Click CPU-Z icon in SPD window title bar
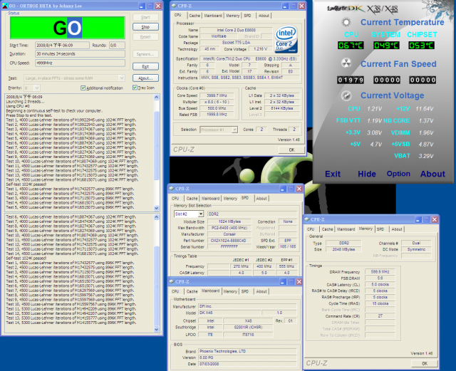 (x=171, y=189)
